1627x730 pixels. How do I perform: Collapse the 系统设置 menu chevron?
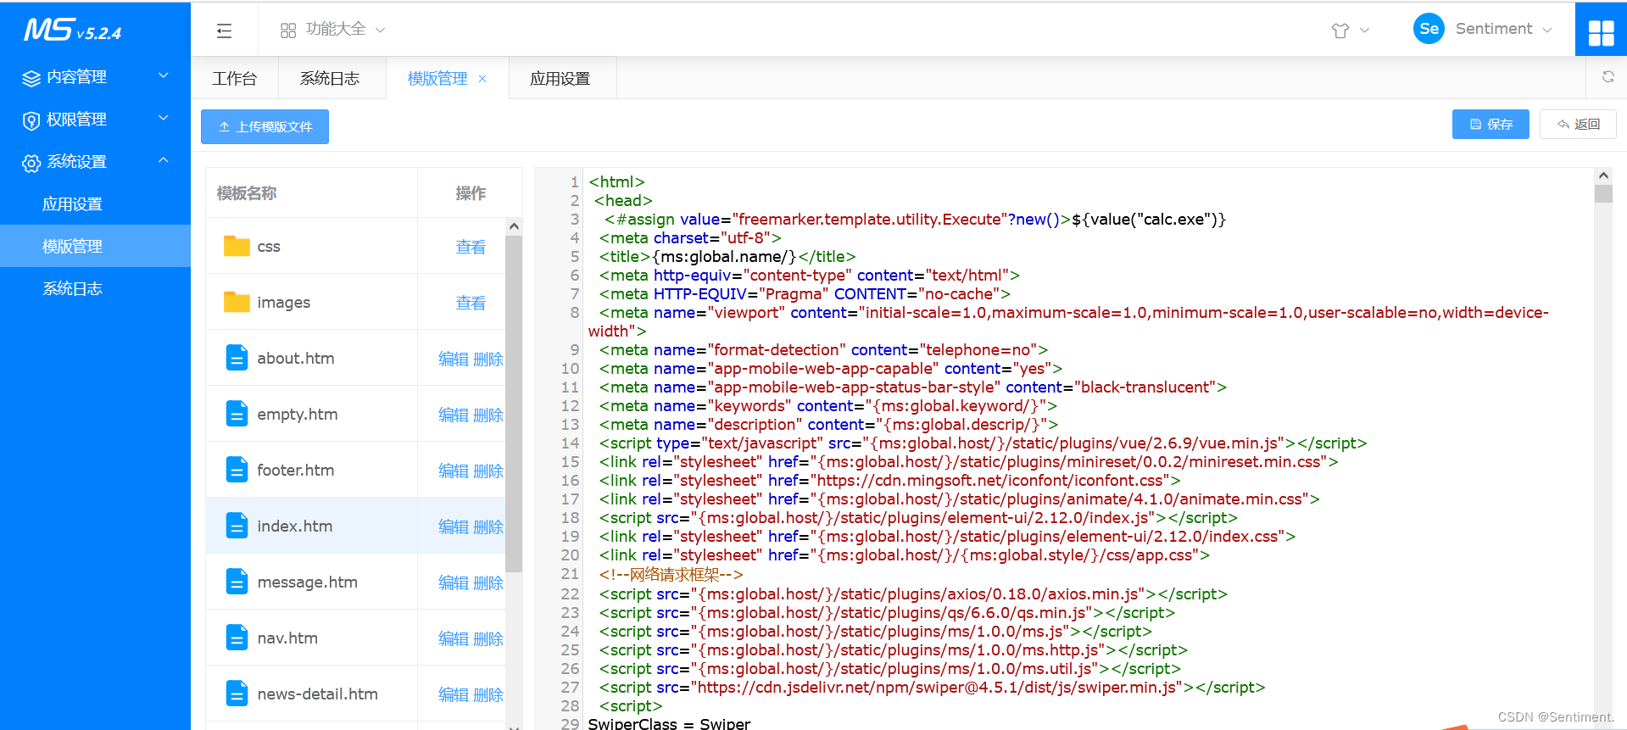pyautogui.click(x=164, y=160)
